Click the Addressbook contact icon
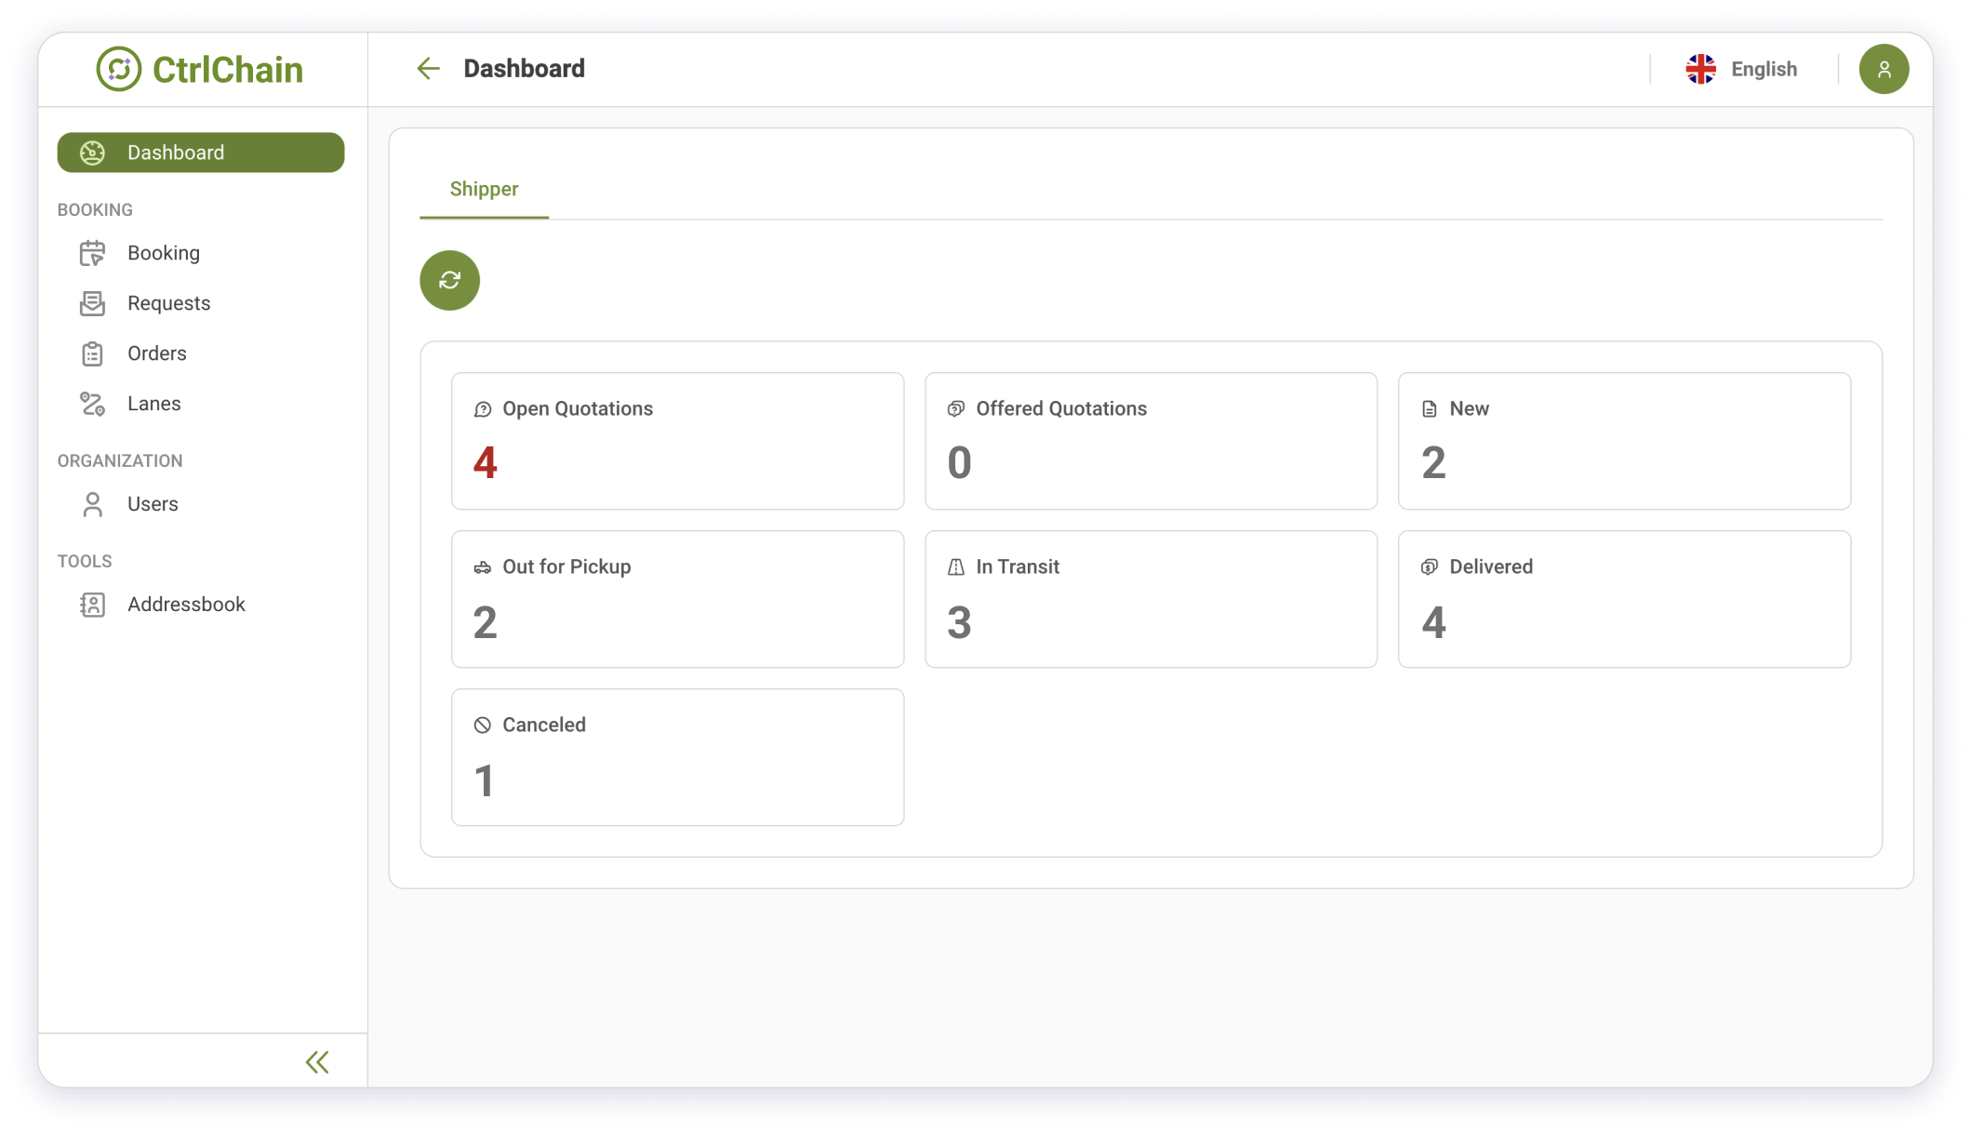1971x1132 pixels. pos(92,605)
